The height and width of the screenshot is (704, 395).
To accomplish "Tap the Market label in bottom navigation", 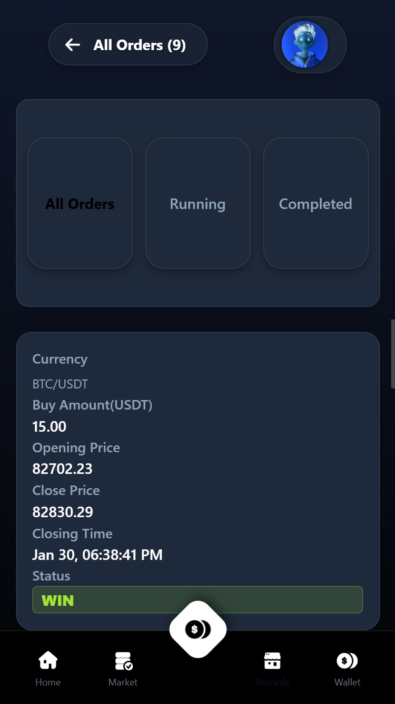I will (123, 682).
